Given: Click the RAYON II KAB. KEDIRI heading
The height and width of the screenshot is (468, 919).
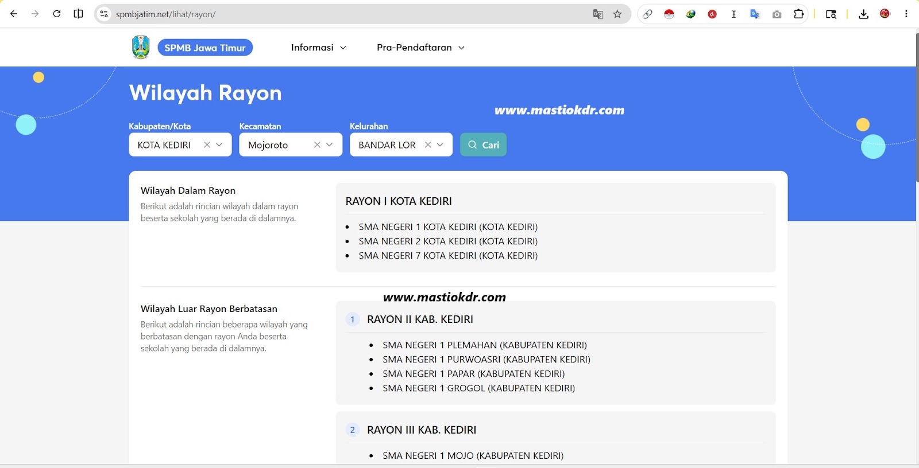Looking at the screenshot, I should (x=420, y=319).
